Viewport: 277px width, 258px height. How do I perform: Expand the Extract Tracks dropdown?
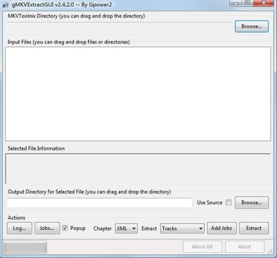tap(182, 229)
